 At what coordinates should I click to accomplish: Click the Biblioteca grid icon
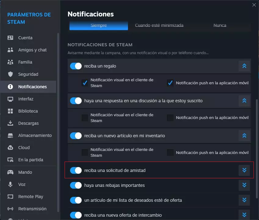(x=10, y=111)
